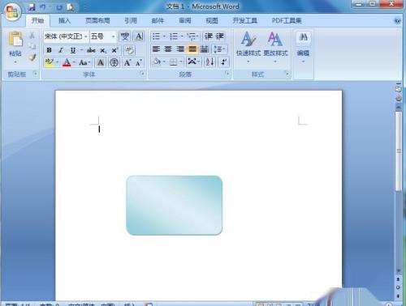Select the rounded rectangle shape in document
The height and width of the screenshot is (306, 406).
click(175, 205)
